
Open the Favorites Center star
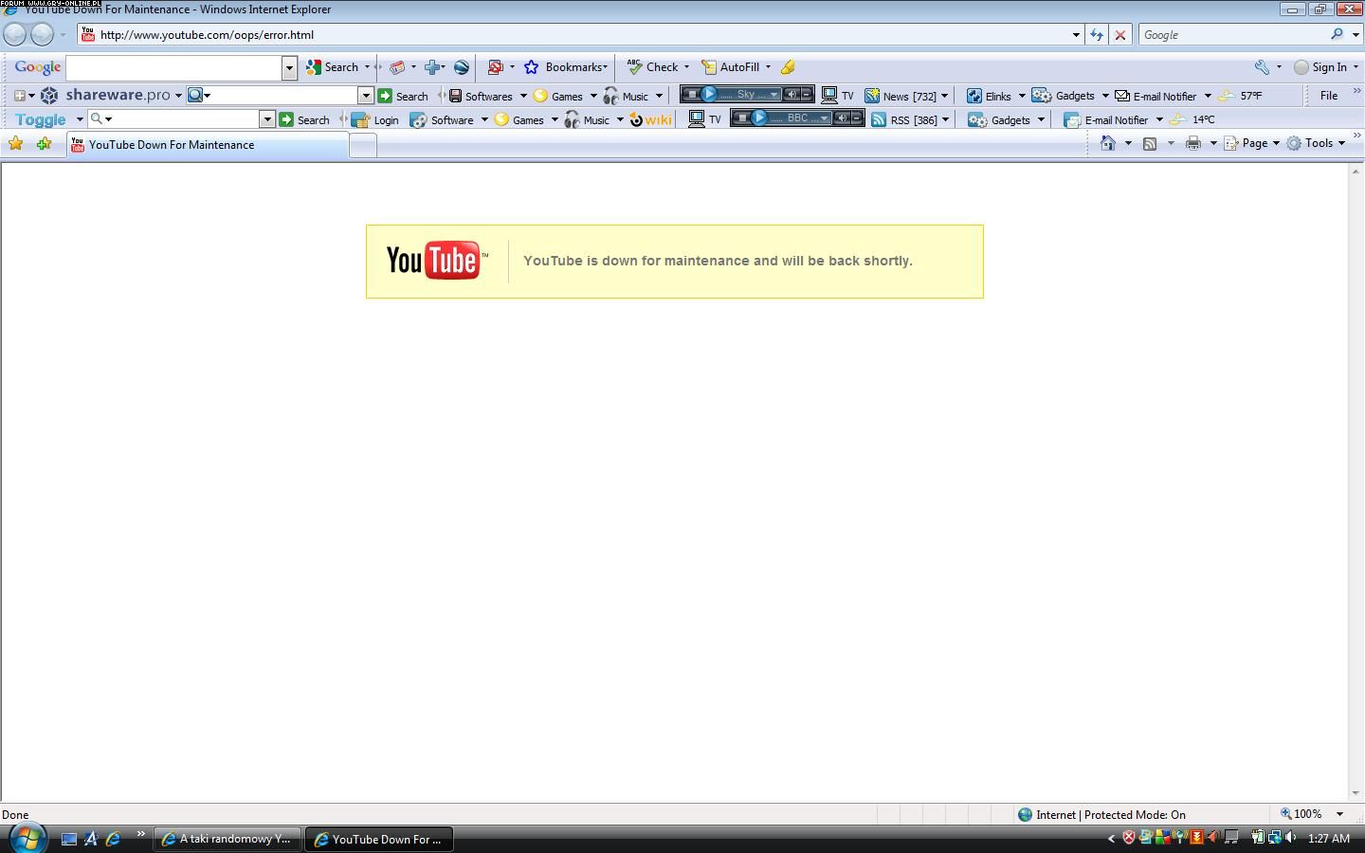tap(15, 144)
